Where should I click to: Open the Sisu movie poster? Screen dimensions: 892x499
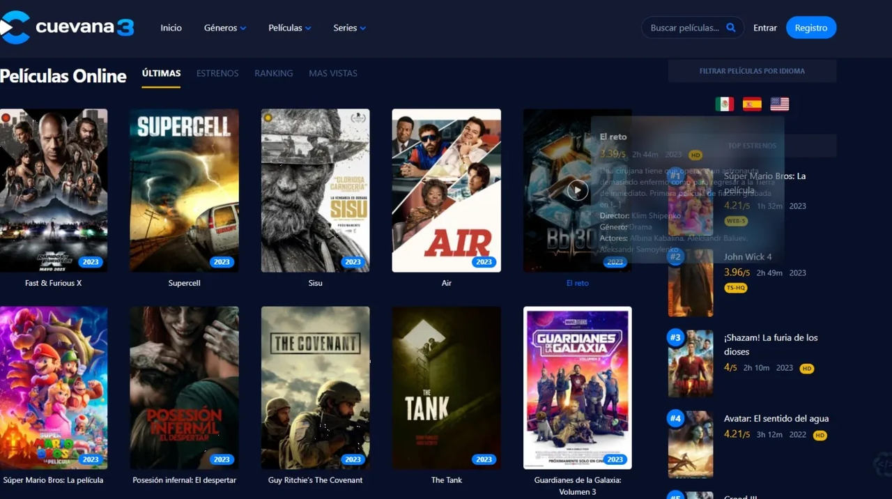[315, 190]
